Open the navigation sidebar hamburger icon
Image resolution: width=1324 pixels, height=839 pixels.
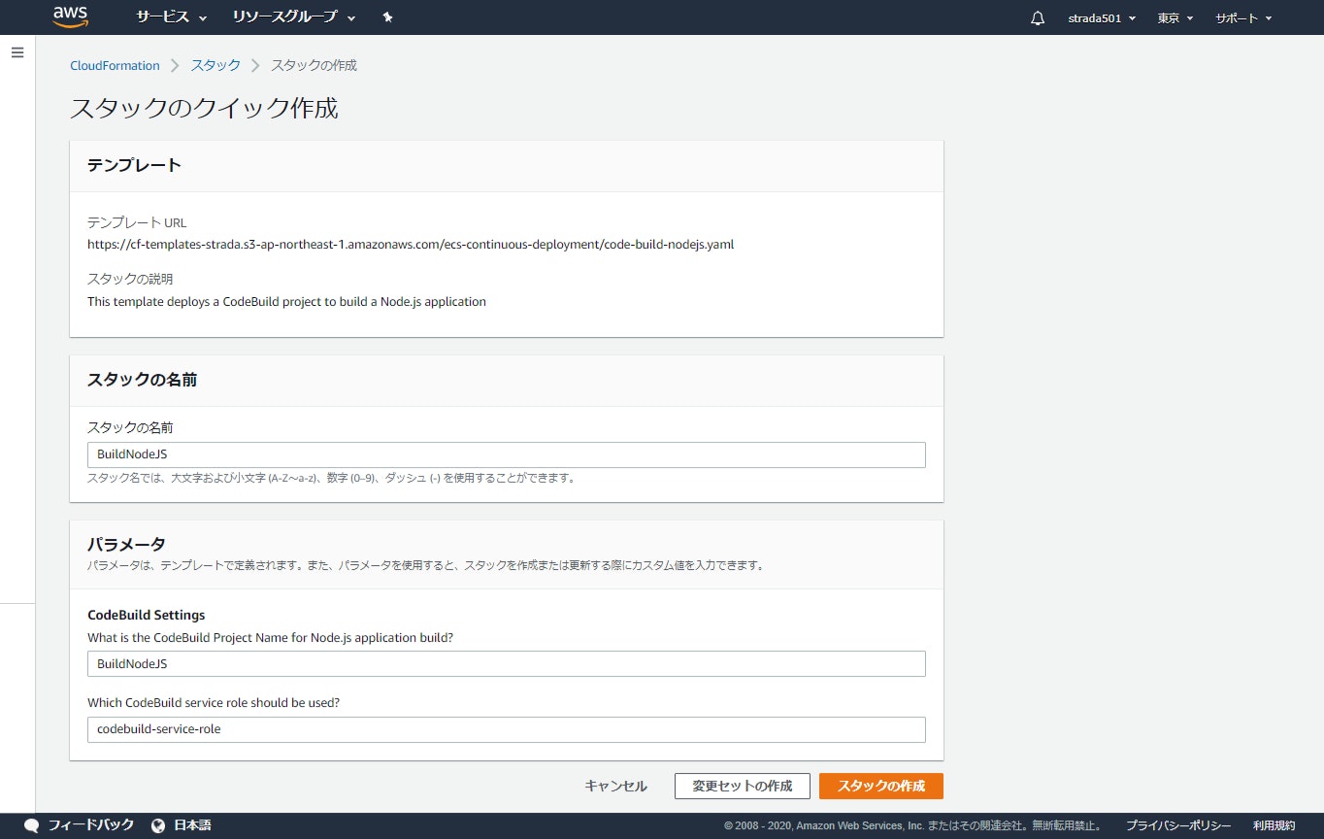pos(17,52)
